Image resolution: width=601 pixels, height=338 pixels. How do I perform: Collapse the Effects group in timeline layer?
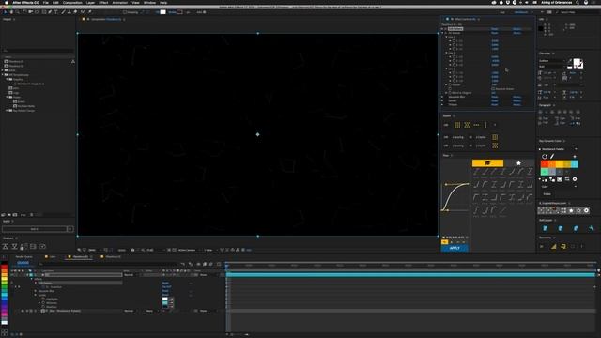click(x=32, y=279)
